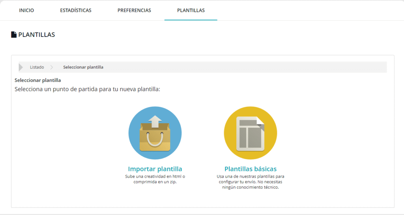The image size is (404, 215).
Task: Click the bold Seleccionar plantilla subheading
Action: click(x=37, y=80)
